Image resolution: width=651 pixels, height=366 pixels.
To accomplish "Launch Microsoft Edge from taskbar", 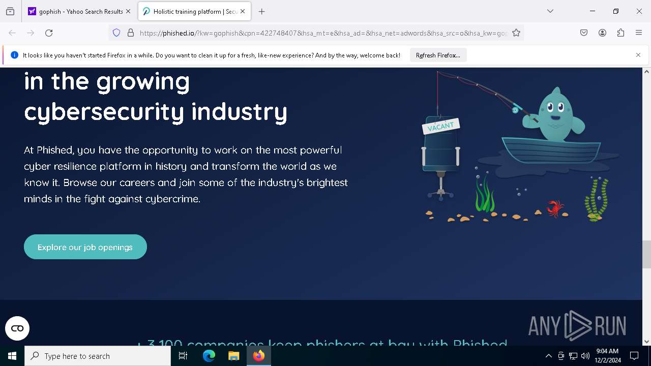I will [209, 356].
